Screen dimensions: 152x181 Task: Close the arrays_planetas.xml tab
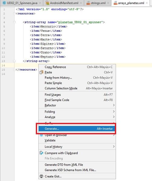pos(147,3)
